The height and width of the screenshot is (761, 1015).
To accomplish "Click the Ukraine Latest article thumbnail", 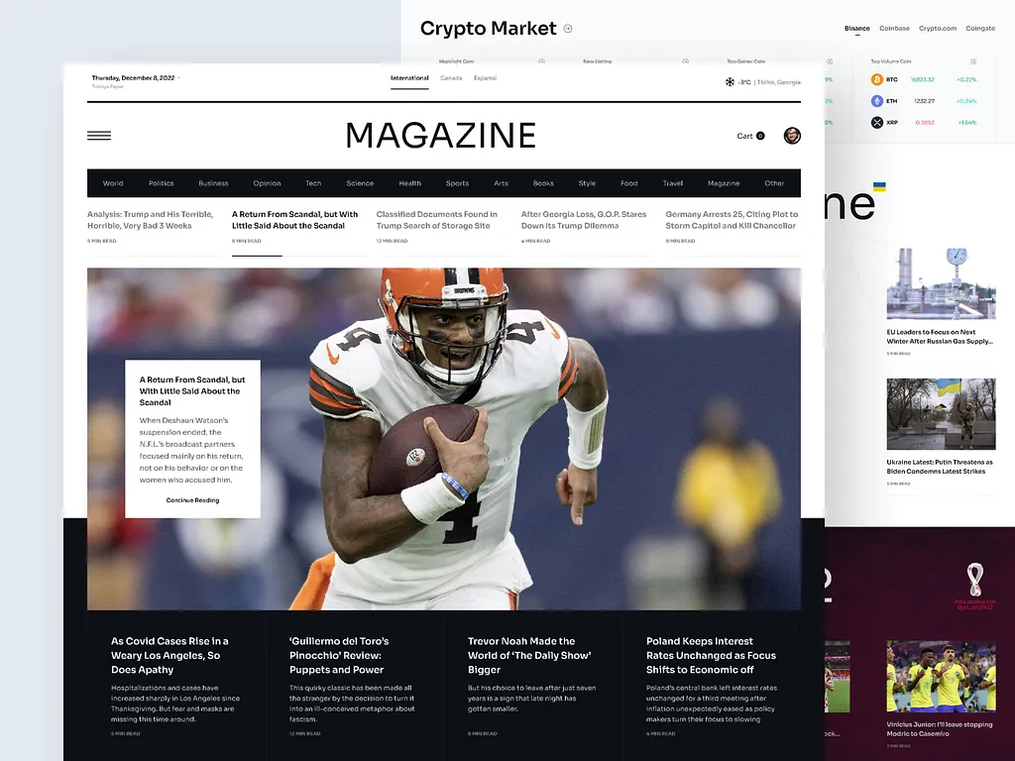I will [941, 413].
